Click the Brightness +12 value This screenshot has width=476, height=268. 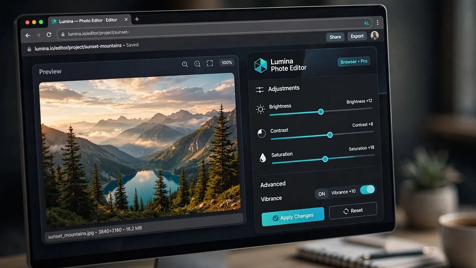[359, 101]
